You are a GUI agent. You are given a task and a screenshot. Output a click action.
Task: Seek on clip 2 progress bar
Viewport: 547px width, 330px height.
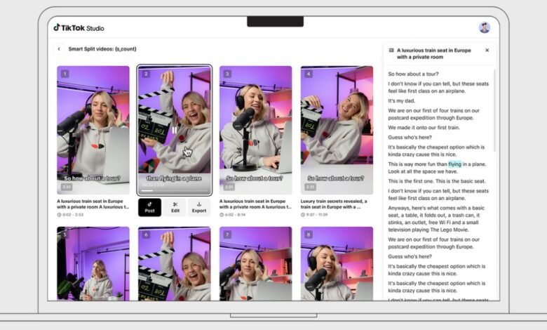(x=175, y=191)
